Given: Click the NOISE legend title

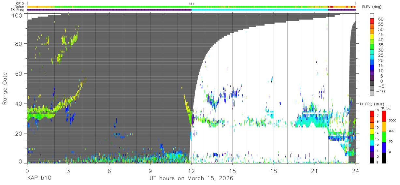Looking at the screenshot, I should click(x=386, y=108).
